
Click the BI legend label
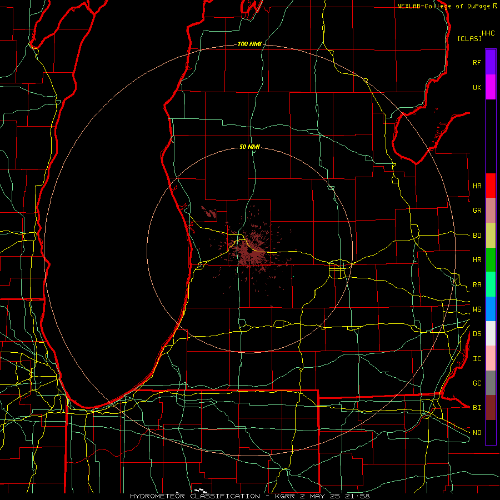tap(477, 408)
